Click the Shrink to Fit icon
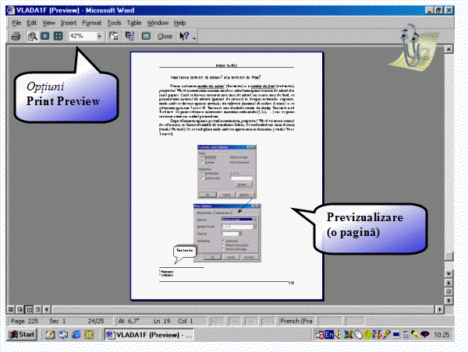468x352 pixels. point(129,36)
